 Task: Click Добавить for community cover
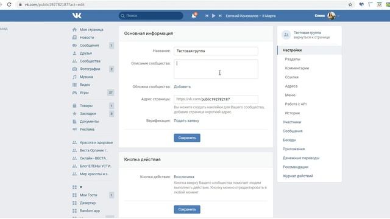pyautogui.click(x=182, y=86)
